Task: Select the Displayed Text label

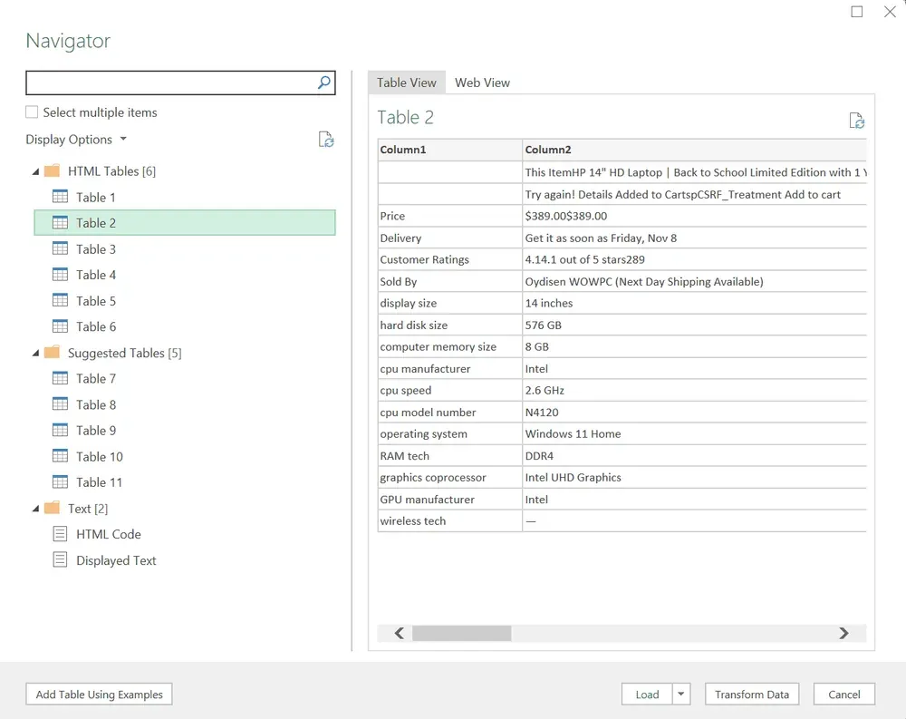Action: [116, 560]
